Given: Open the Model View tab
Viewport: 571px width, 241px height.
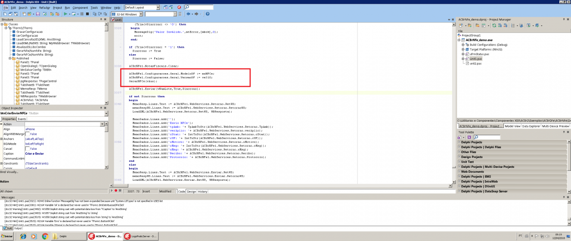Looking at the screenshot, I should click(512, 126).
